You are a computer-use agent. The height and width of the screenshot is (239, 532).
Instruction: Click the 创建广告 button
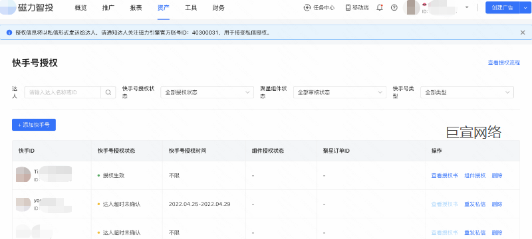pyautogui.click(x=503, y=7)
